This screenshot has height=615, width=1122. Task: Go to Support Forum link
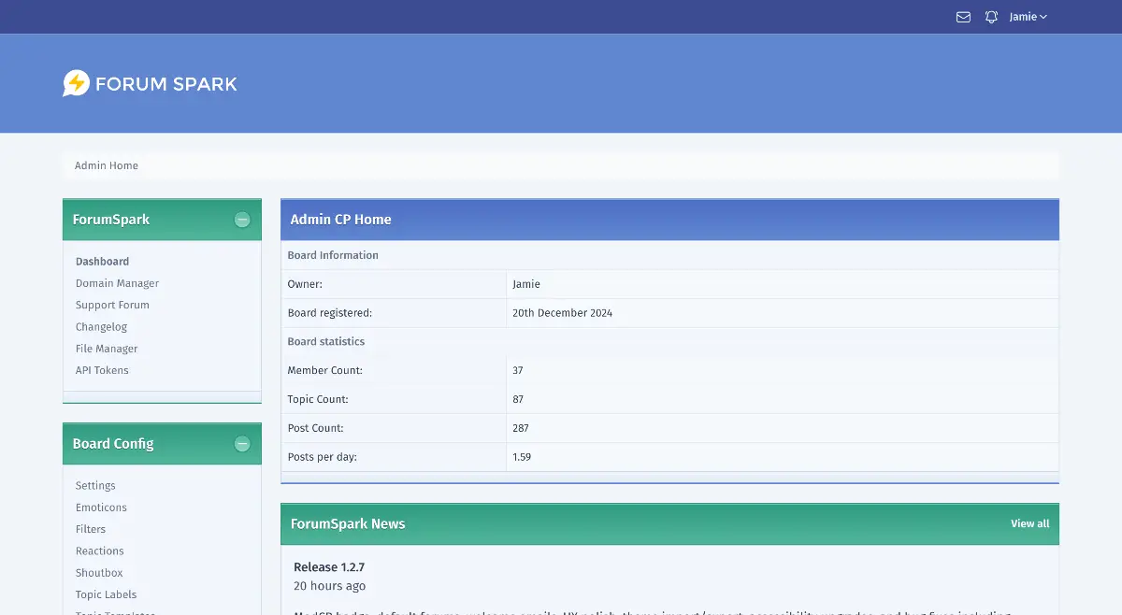(112, 305)
